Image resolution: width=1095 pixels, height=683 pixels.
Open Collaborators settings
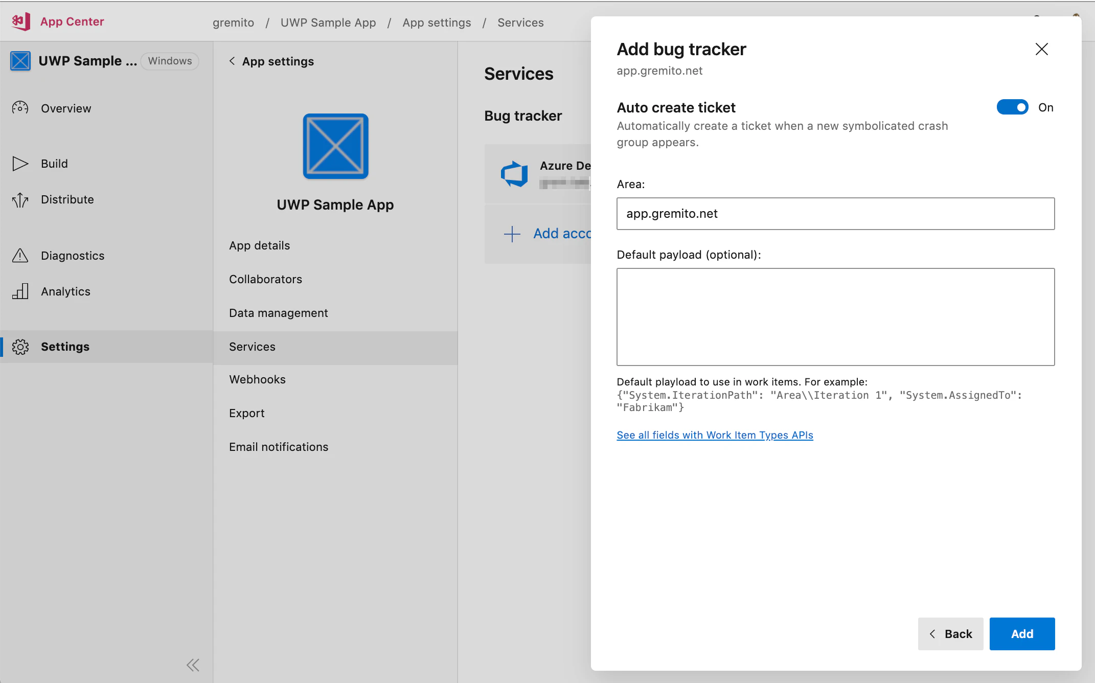[265, 279]
